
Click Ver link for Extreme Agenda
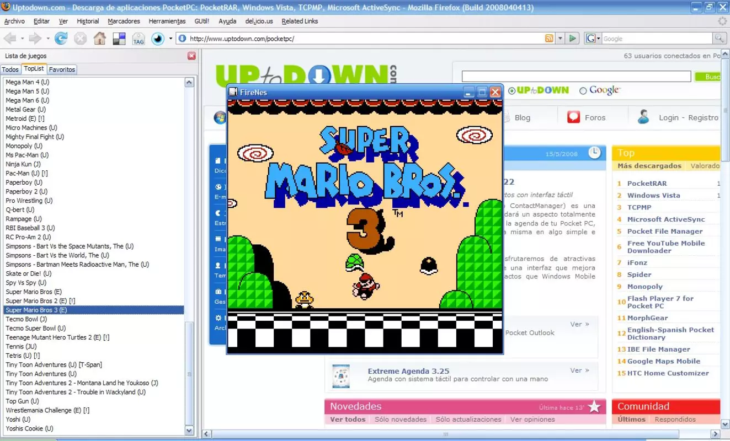[579, 370]
